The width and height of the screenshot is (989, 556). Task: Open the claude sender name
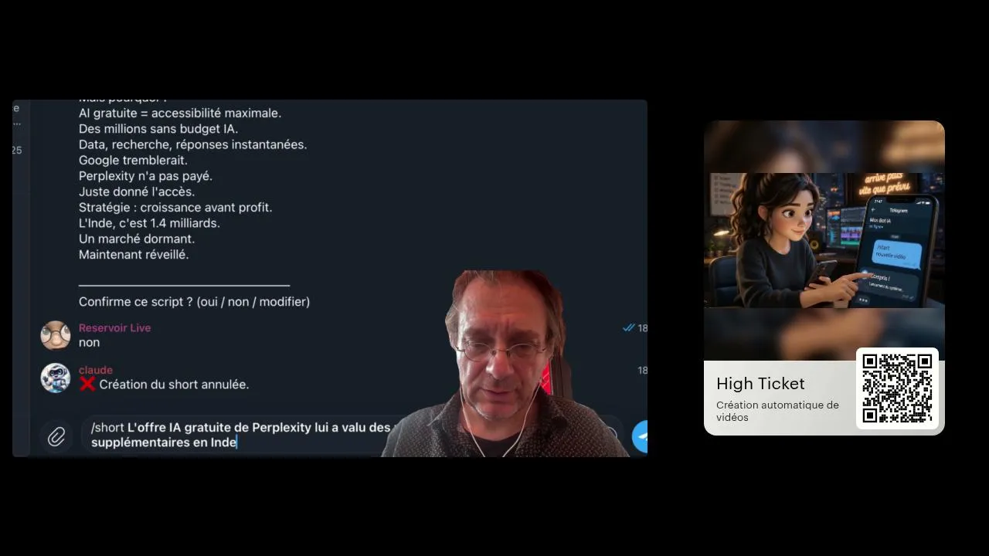coord(96,370)
